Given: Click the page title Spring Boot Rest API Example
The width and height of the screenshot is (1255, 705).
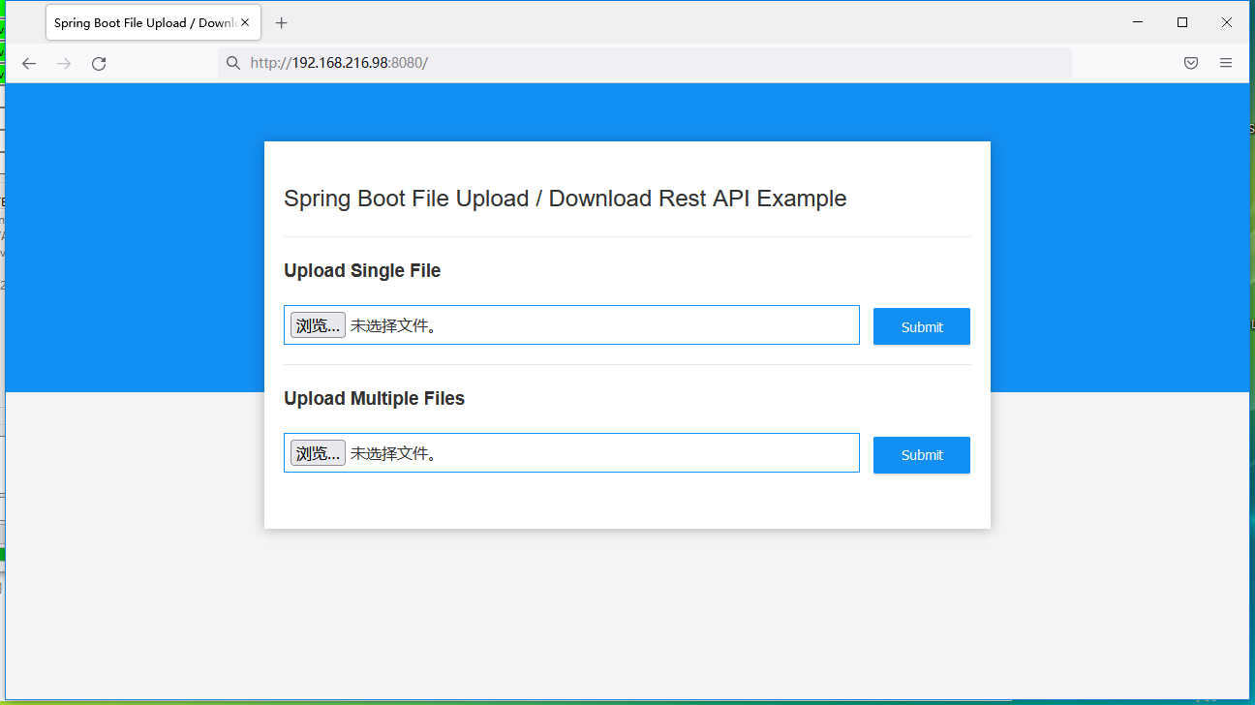Looking at the screenshot, I should [565, 199].
